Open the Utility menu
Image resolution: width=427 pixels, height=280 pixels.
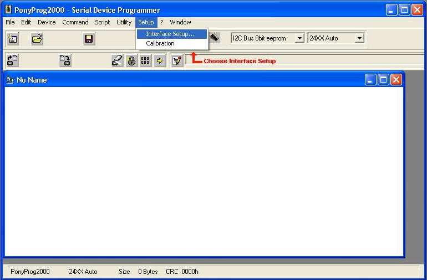click(x=124, y=22)
